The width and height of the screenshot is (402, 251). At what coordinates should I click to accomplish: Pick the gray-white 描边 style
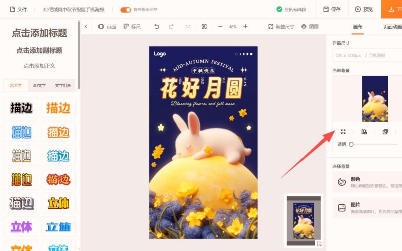[21, 203]
